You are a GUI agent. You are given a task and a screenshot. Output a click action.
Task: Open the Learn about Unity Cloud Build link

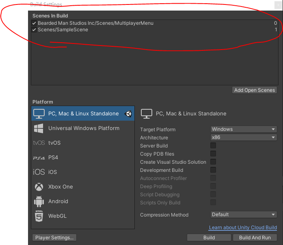click(x=243, y=228)
